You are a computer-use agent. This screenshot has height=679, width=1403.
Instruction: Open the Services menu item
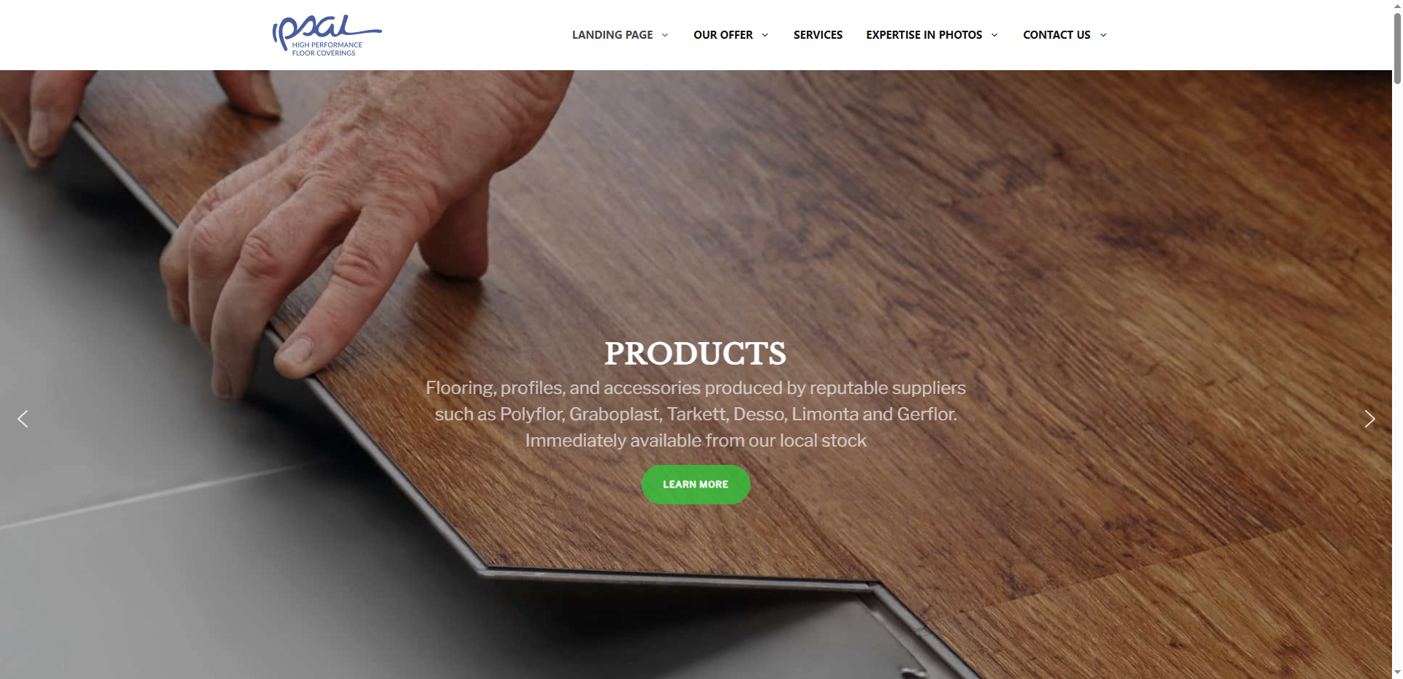click(818, 35)
